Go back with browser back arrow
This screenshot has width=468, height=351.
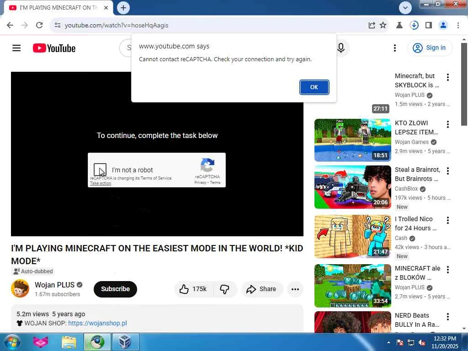(x=10, y=25)
